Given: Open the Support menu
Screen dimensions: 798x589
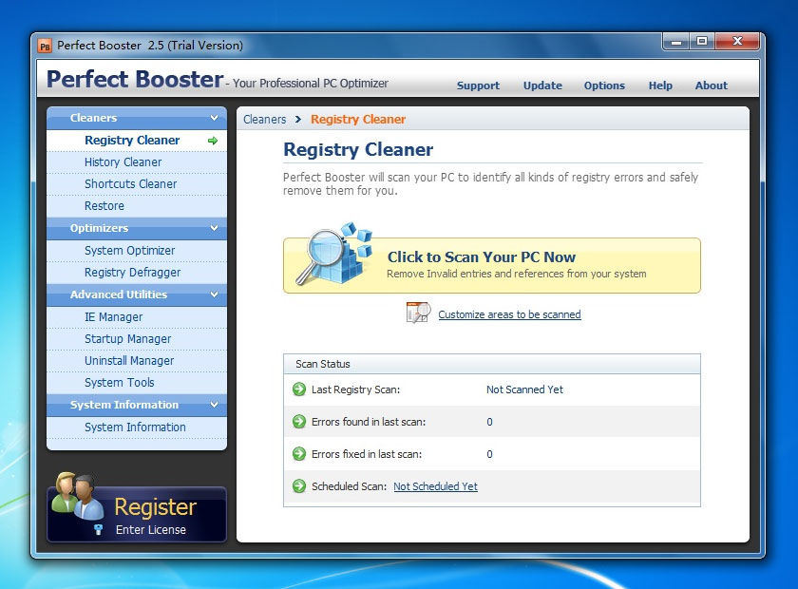Looking at the screenshot, I should [x=478, y=85].
